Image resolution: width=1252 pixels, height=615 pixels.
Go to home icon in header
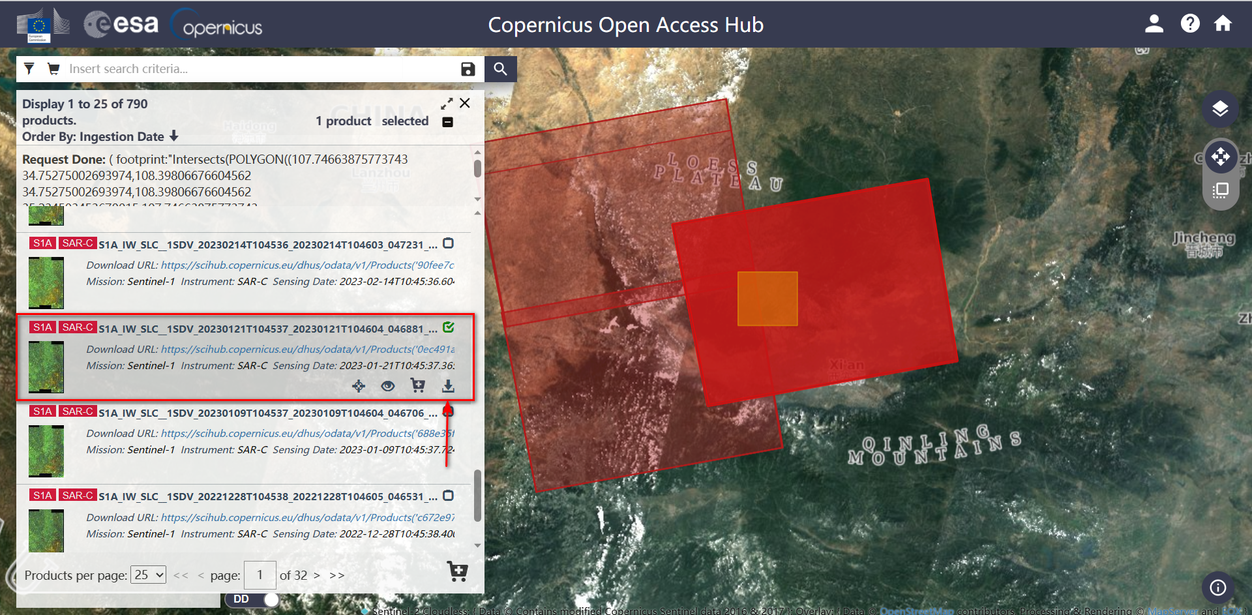pyautogui.click(x=1223, y=24)
